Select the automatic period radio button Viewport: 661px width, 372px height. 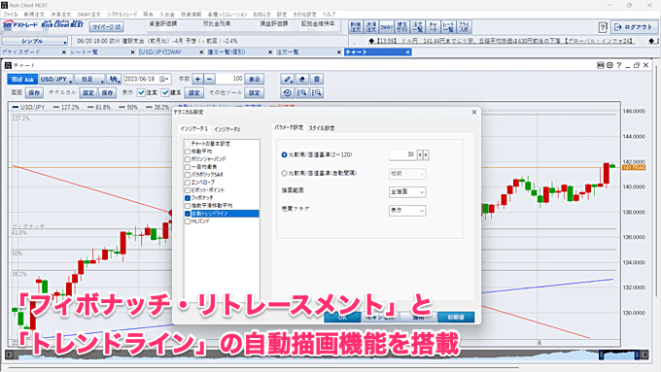tap(284, 173)
